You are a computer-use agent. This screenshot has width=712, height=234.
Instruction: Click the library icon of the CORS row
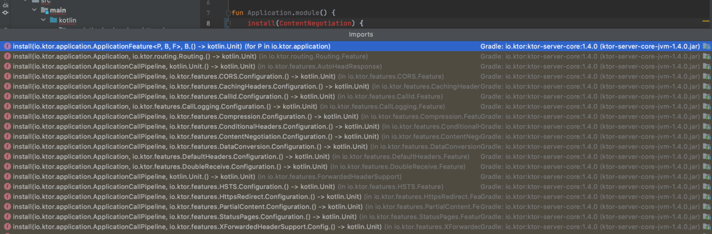pos(707,76)
